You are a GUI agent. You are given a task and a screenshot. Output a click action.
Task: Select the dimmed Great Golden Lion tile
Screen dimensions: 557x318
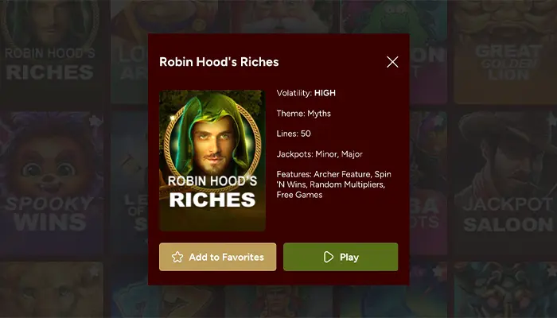pyautogui.click(x=504, y=52)
